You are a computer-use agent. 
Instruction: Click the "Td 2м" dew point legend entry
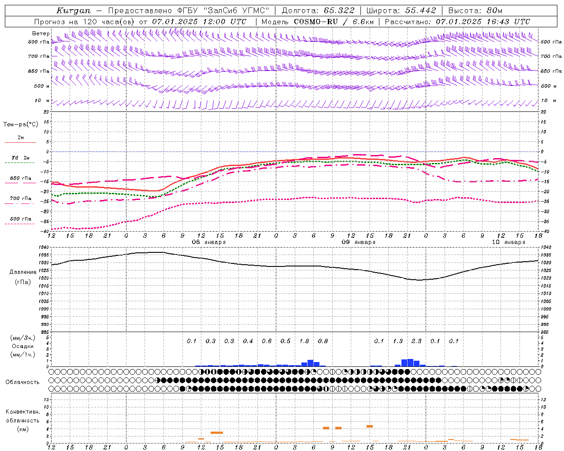(21, 158)
